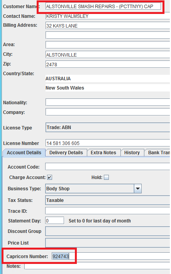
Task: Click the empty Trace ID field
Action: click(x=107, y=211)
